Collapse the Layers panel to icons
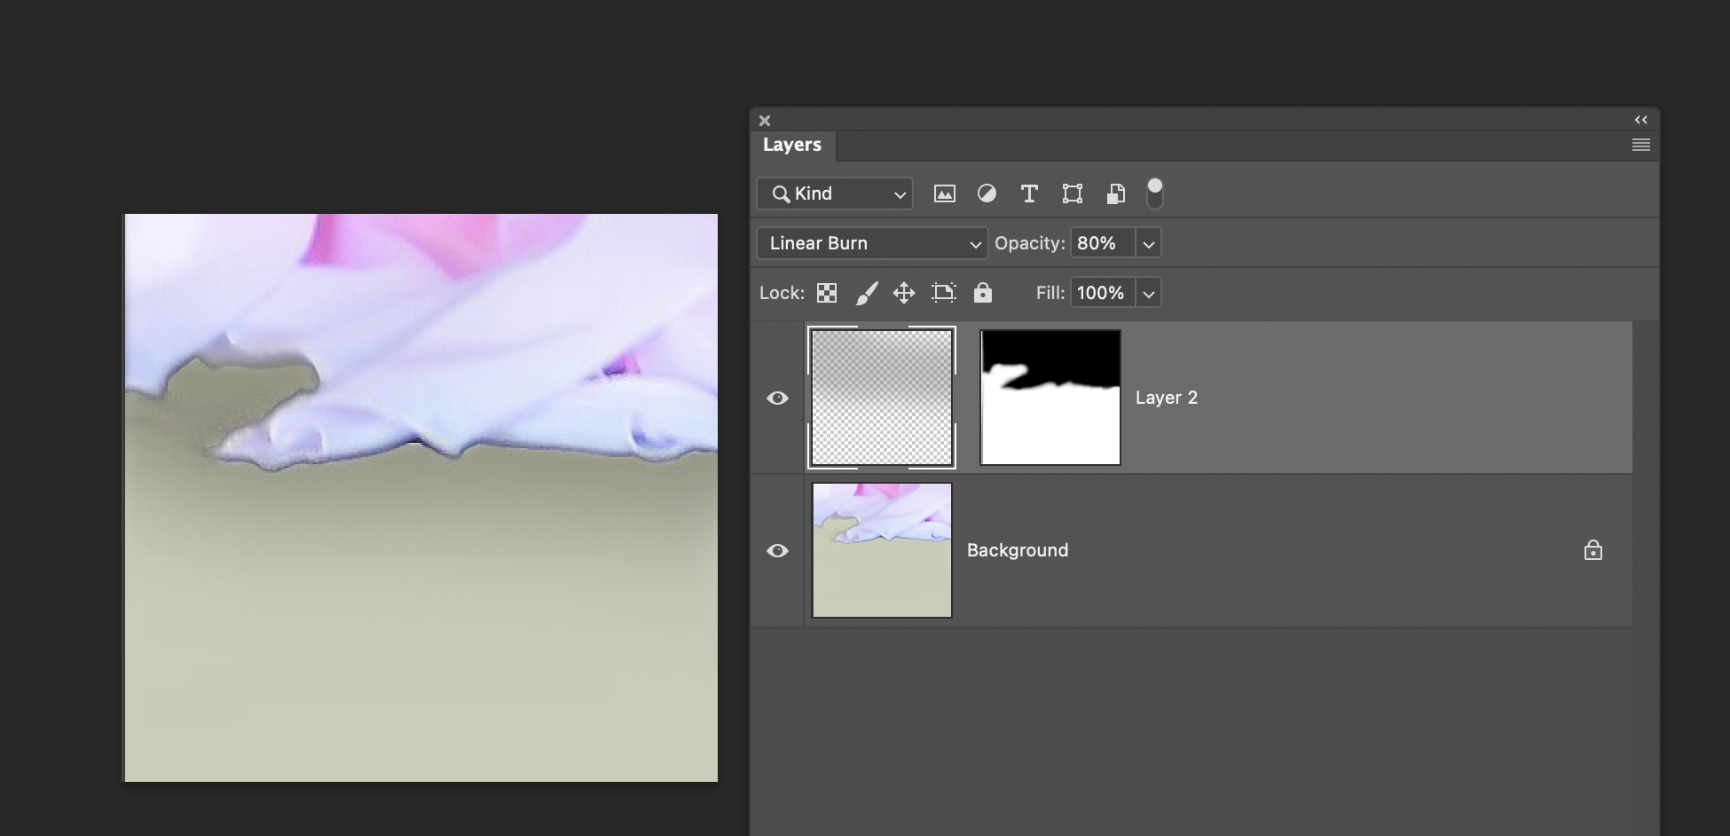This screenshot has width=1730, height=836. [1640, 119]
